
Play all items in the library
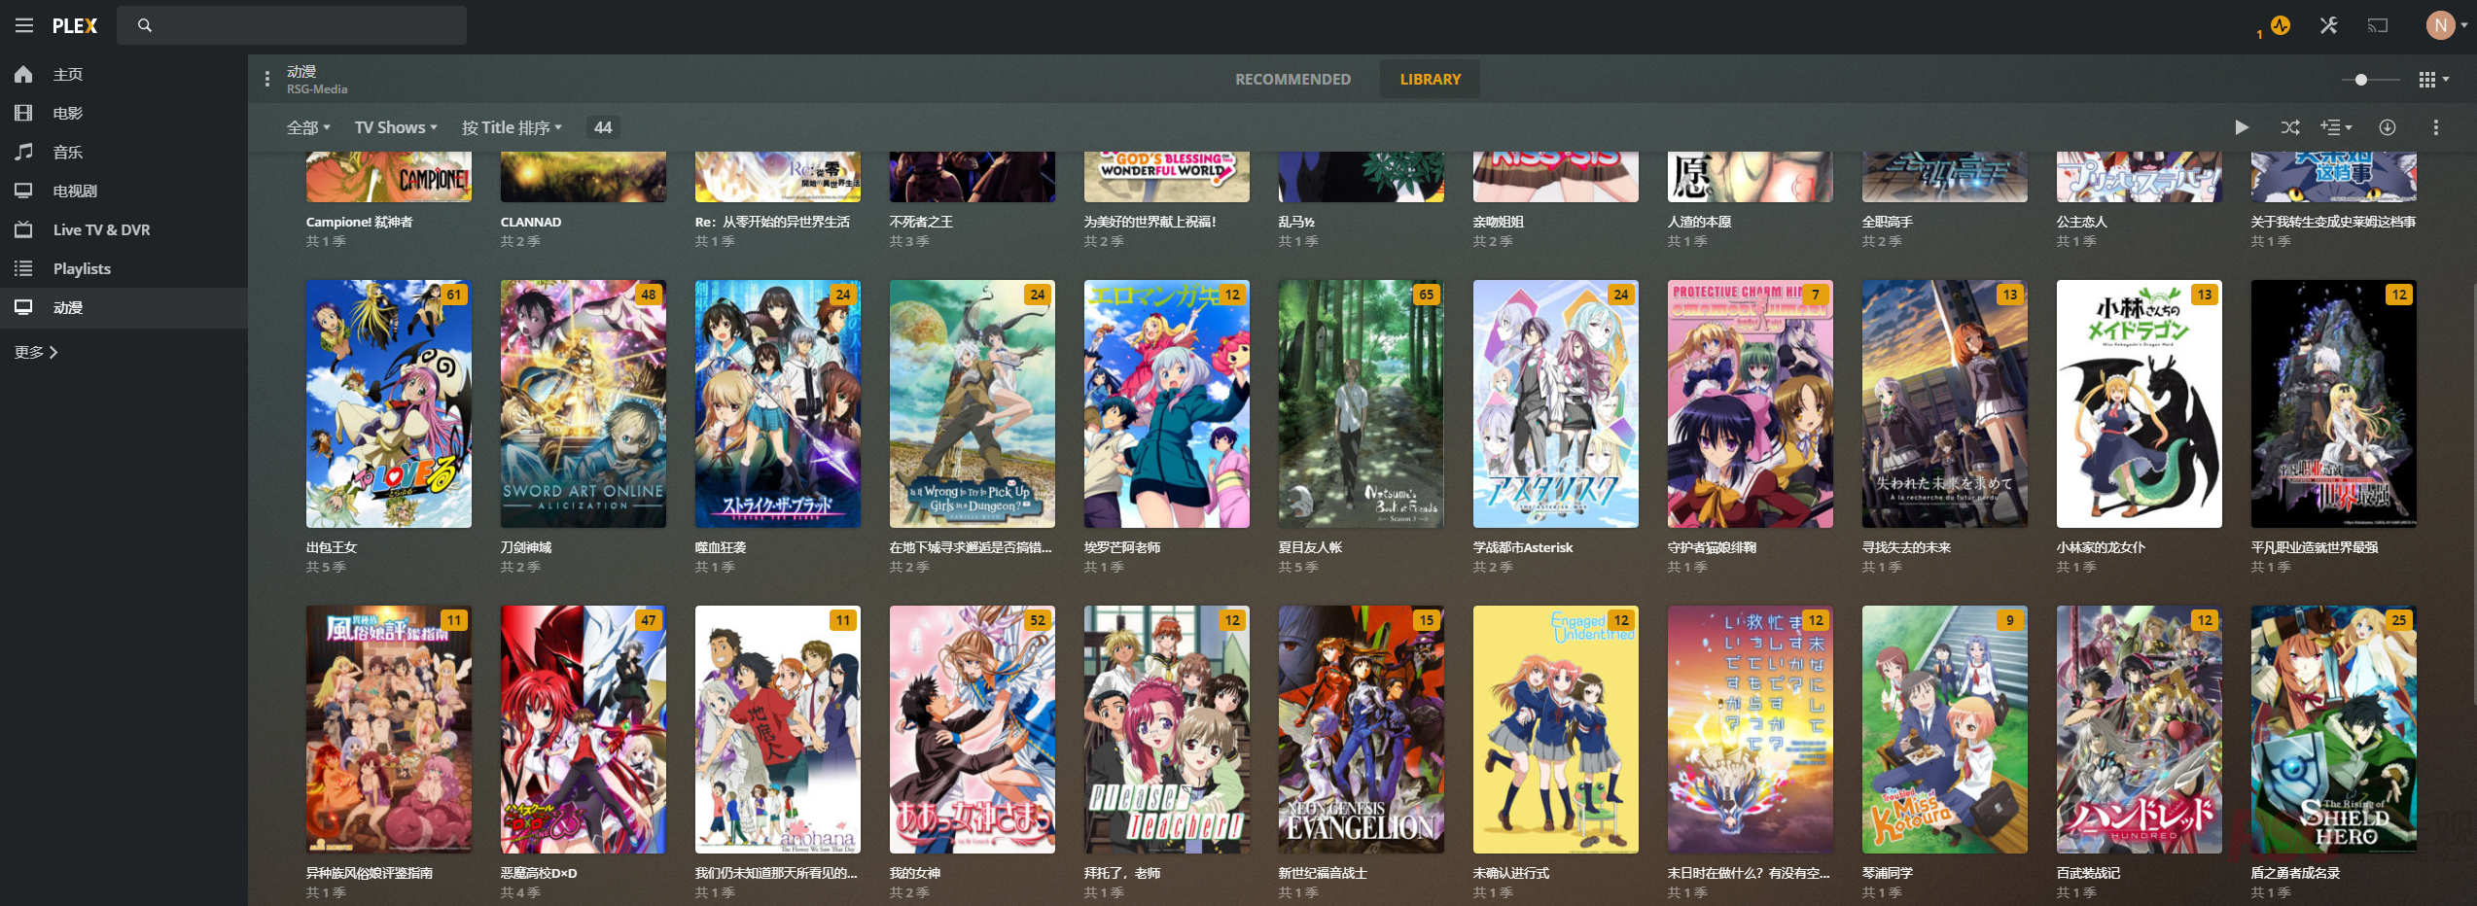click(x=2241, y=127)
